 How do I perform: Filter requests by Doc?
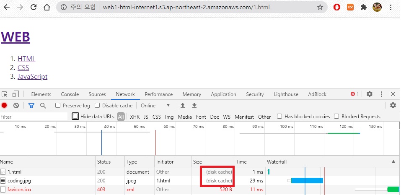coord(215,117)
